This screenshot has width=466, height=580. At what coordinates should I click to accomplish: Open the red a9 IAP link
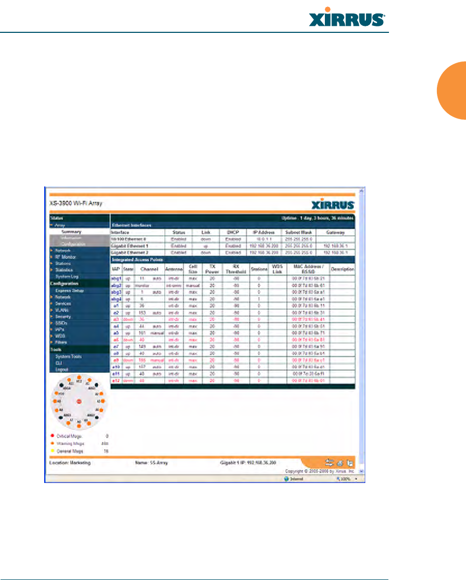[x=116, y=360]
